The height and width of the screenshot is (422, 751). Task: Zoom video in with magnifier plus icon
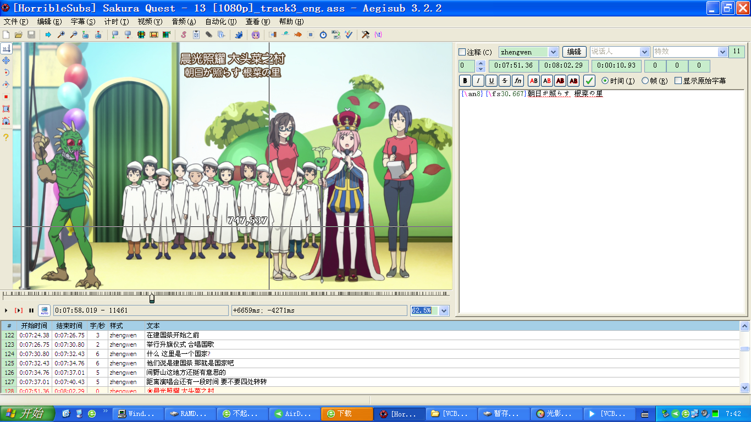60,35
